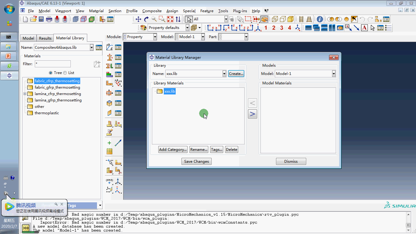Click the Delete button
416x234 pixels.
coord(231,150)
